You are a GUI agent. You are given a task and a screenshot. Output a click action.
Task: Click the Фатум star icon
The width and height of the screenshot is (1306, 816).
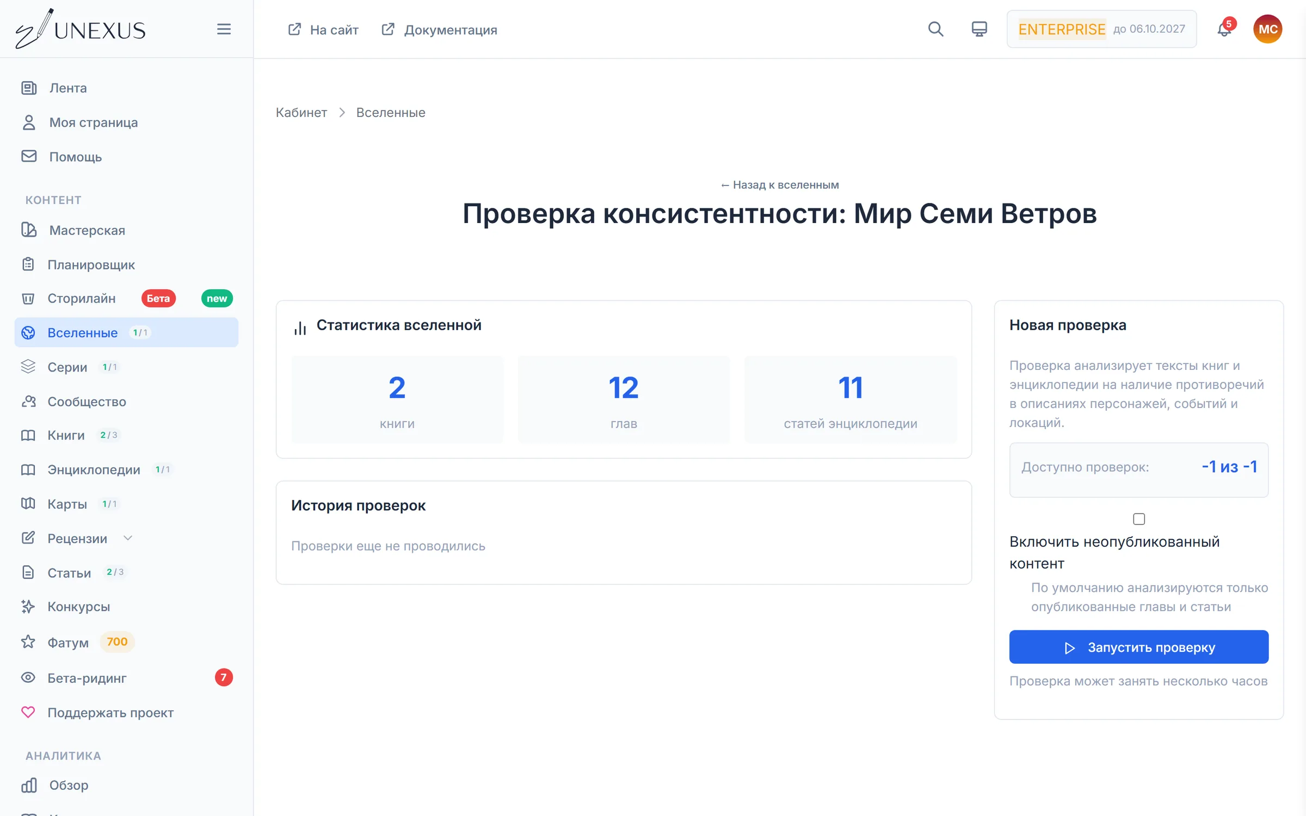click(x=28, y=642)
